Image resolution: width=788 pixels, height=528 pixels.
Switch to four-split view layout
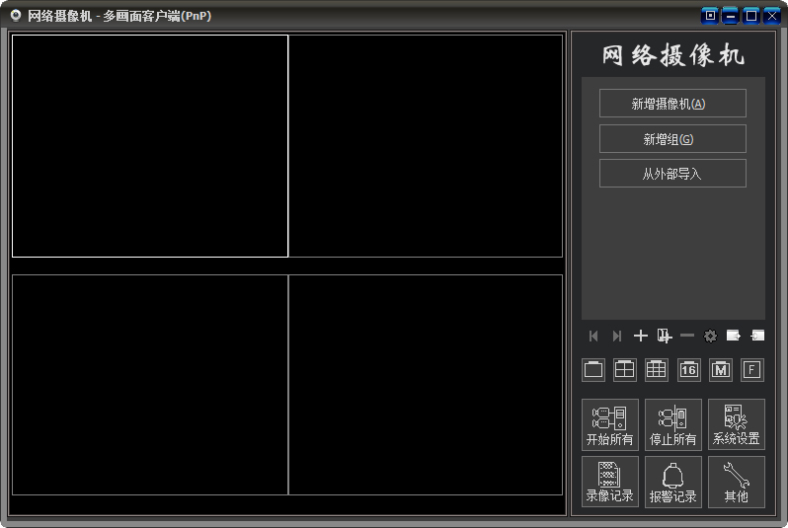coord(625,370)
